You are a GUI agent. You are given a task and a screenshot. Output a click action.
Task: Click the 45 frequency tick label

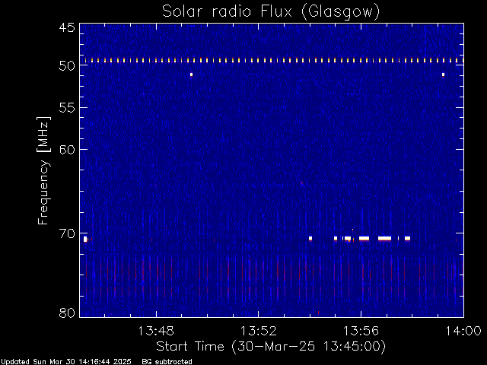[67, 27]
